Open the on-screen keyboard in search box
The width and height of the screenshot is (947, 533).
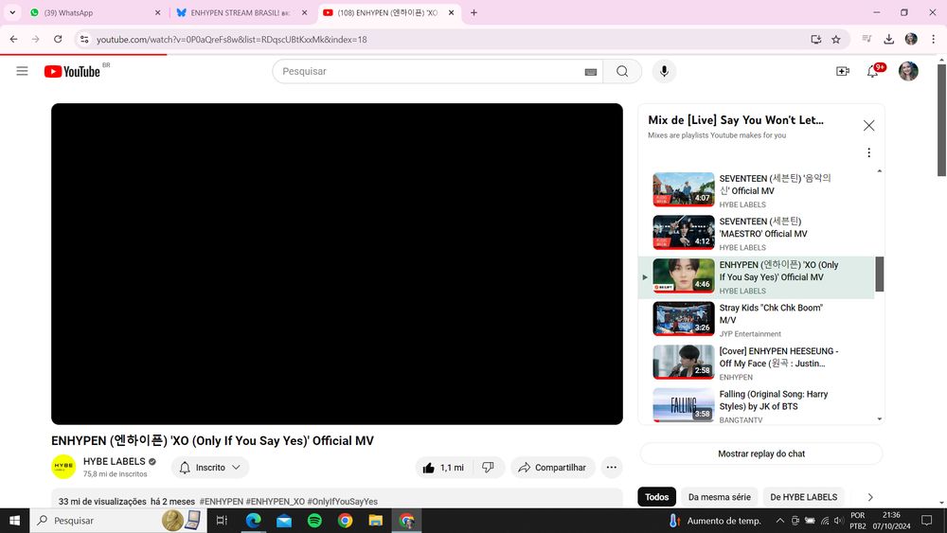pos(591,72)
